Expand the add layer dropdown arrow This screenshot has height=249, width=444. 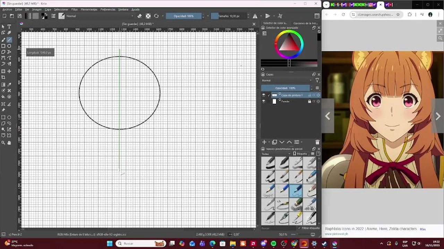tap(269, 142)
